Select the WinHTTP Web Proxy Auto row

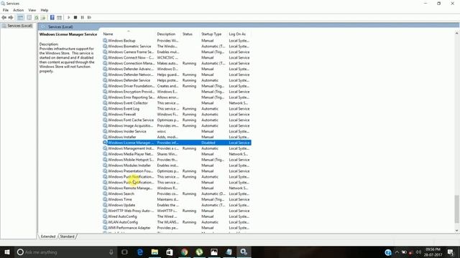(177, 211)
